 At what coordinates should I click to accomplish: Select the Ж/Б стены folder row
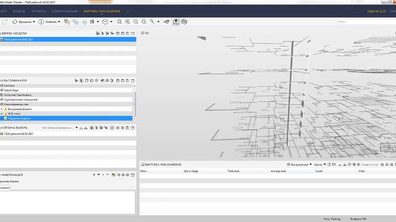[x=66, y=113]
